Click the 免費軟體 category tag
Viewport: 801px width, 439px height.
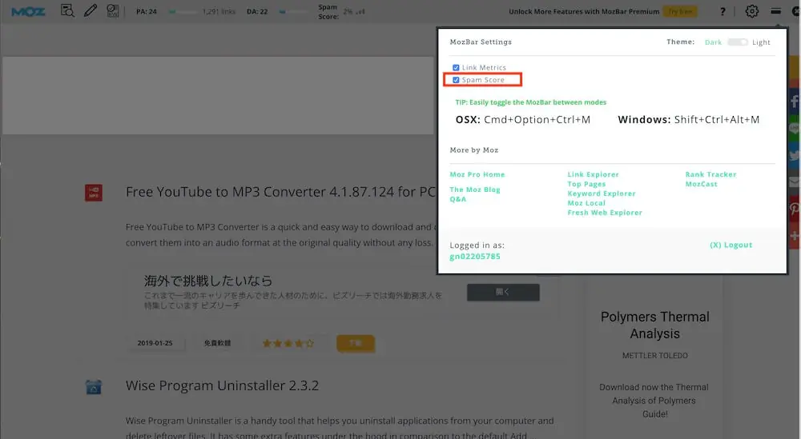click(218, 343)
